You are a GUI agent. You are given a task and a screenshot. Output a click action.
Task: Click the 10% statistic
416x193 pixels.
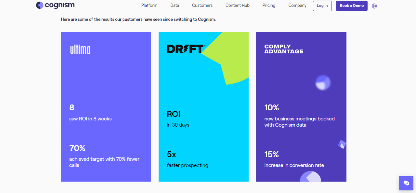(x=272, y=107)
